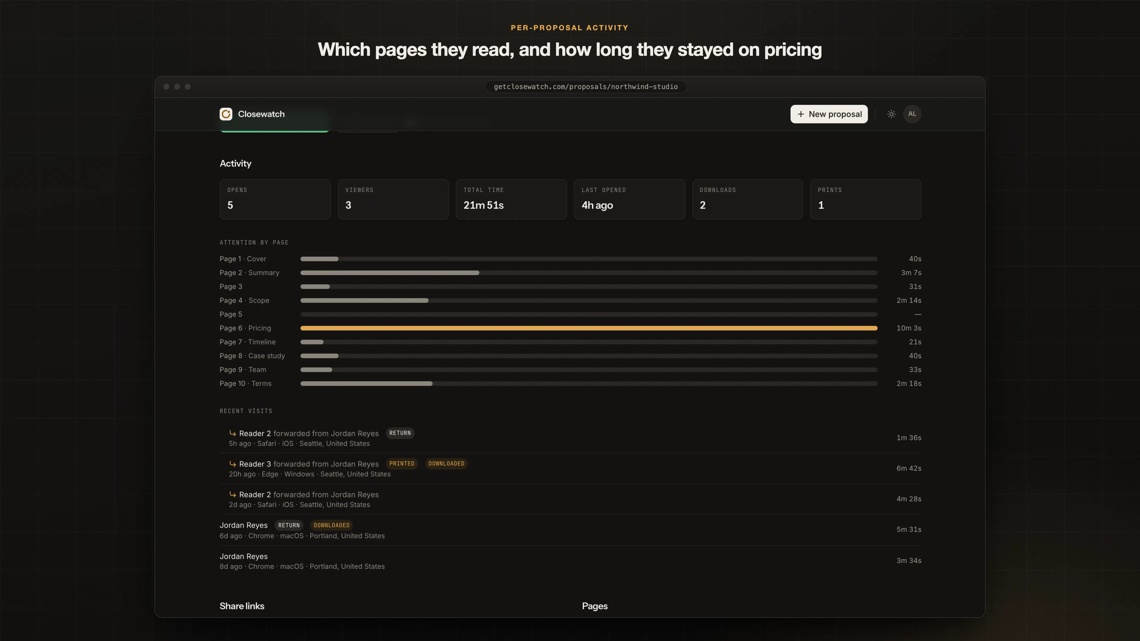The image size is (1140, 641).
Task: Click the Page 6 Pricing attention bar
Action: 589,328
